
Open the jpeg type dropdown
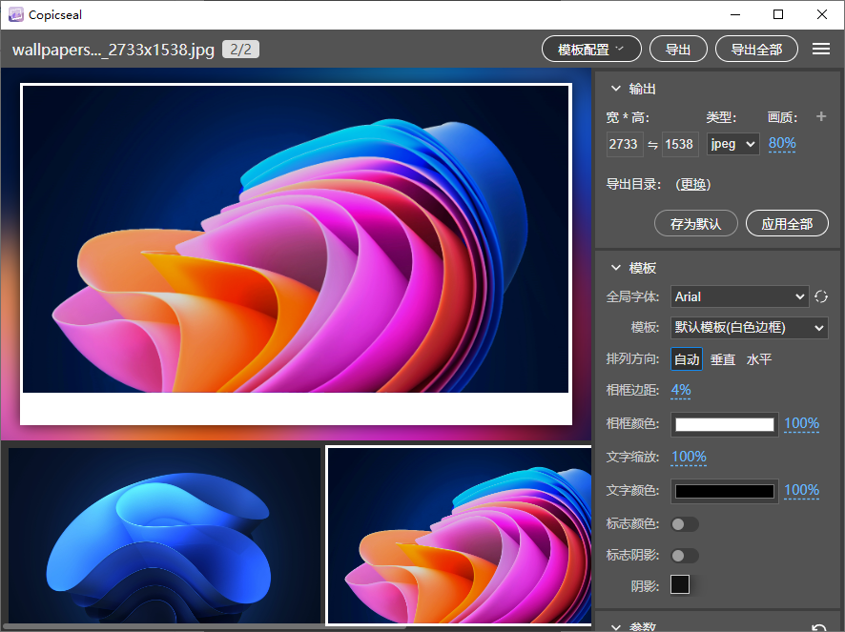(732, 144)
